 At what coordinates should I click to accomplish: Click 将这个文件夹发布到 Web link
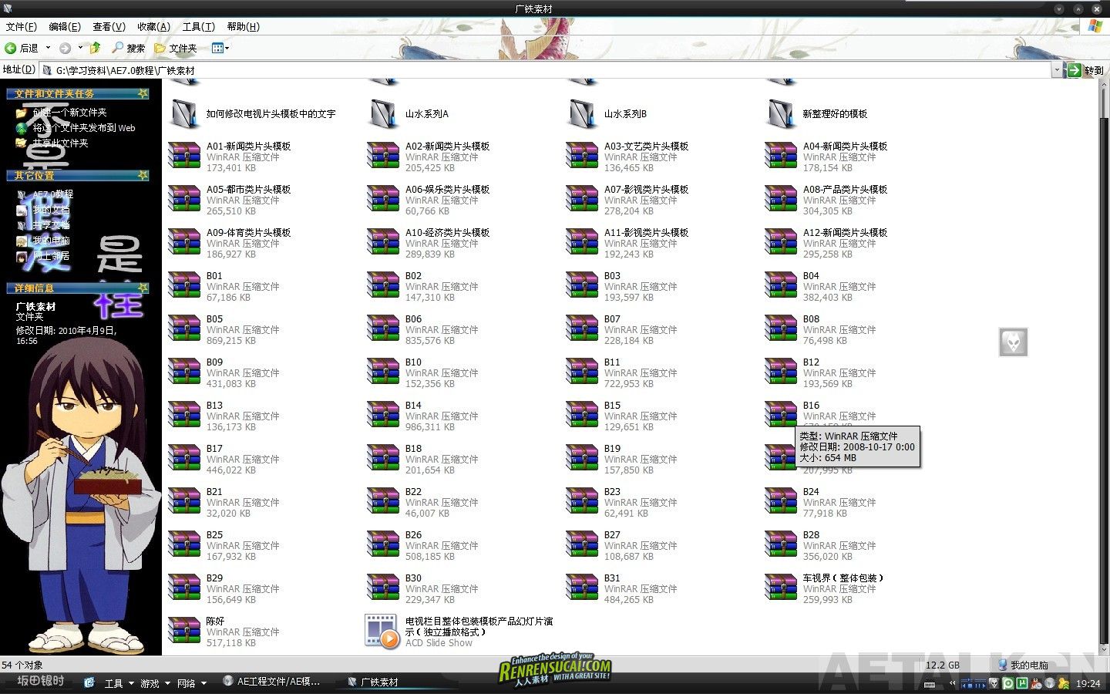[x=83, y=128]
